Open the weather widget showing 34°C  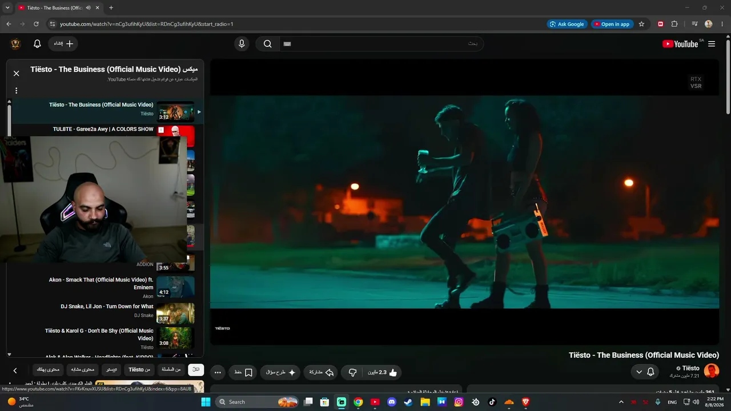coord(21,402)
